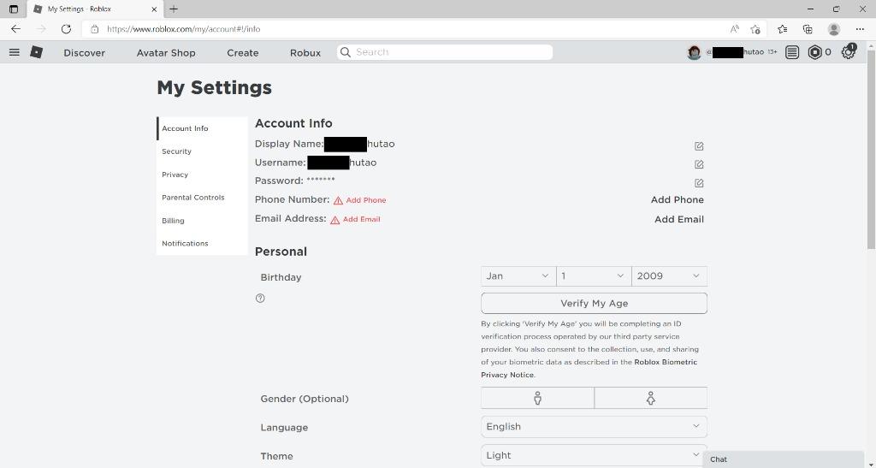This screenshot has height=468, width=876.
Task: Reload the page with refresh icon
Action: [x=66, y=29]
